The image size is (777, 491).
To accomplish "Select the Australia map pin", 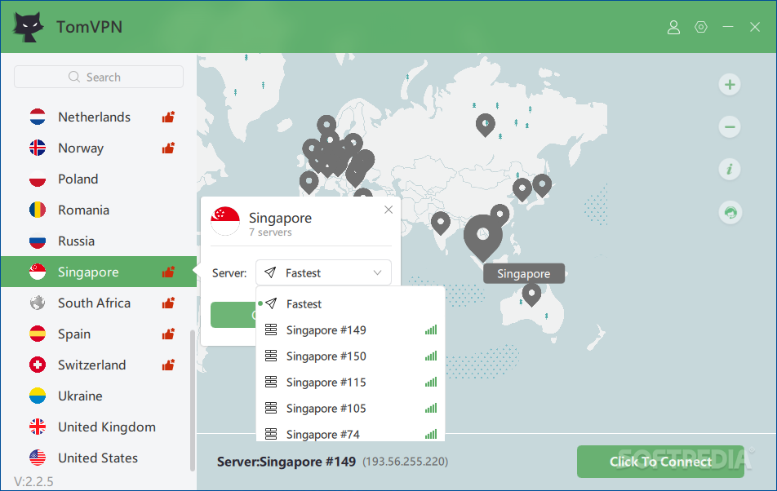I will [x=531, y=295].
